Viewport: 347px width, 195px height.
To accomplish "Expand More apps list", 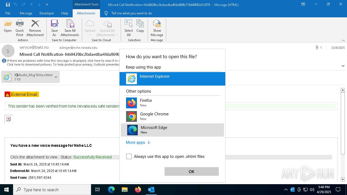I will click(x=138, y=142).
